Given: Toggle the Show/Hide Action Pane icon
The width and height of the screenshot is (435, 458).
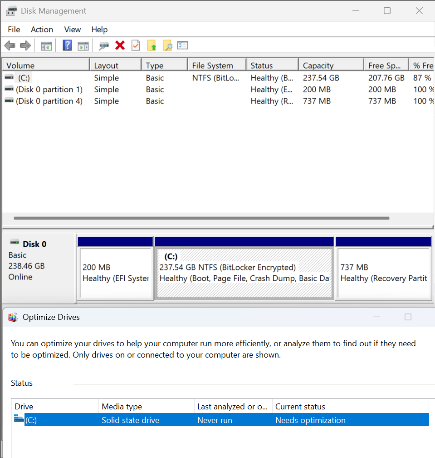Looking at the screenshot, I should pos(83,46).
